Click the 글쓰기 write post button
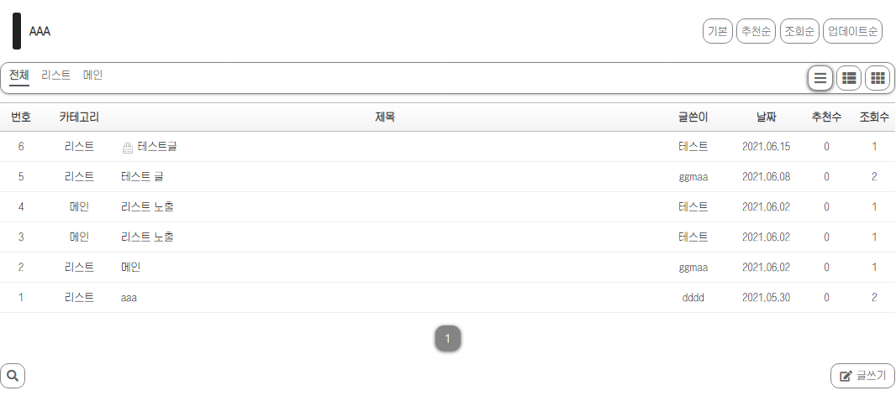The image size is (896, 401). click(x=862, y=376)
